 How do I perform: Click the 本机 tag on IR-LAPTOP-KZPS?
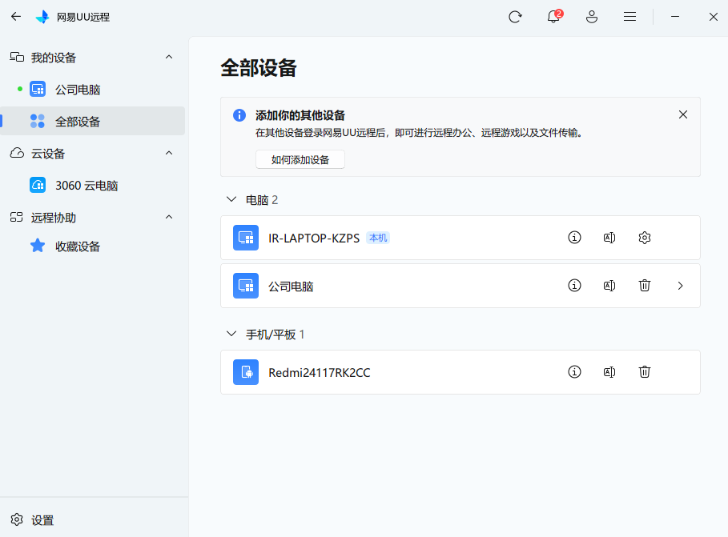pyautogui.click(x=378, y=238)
